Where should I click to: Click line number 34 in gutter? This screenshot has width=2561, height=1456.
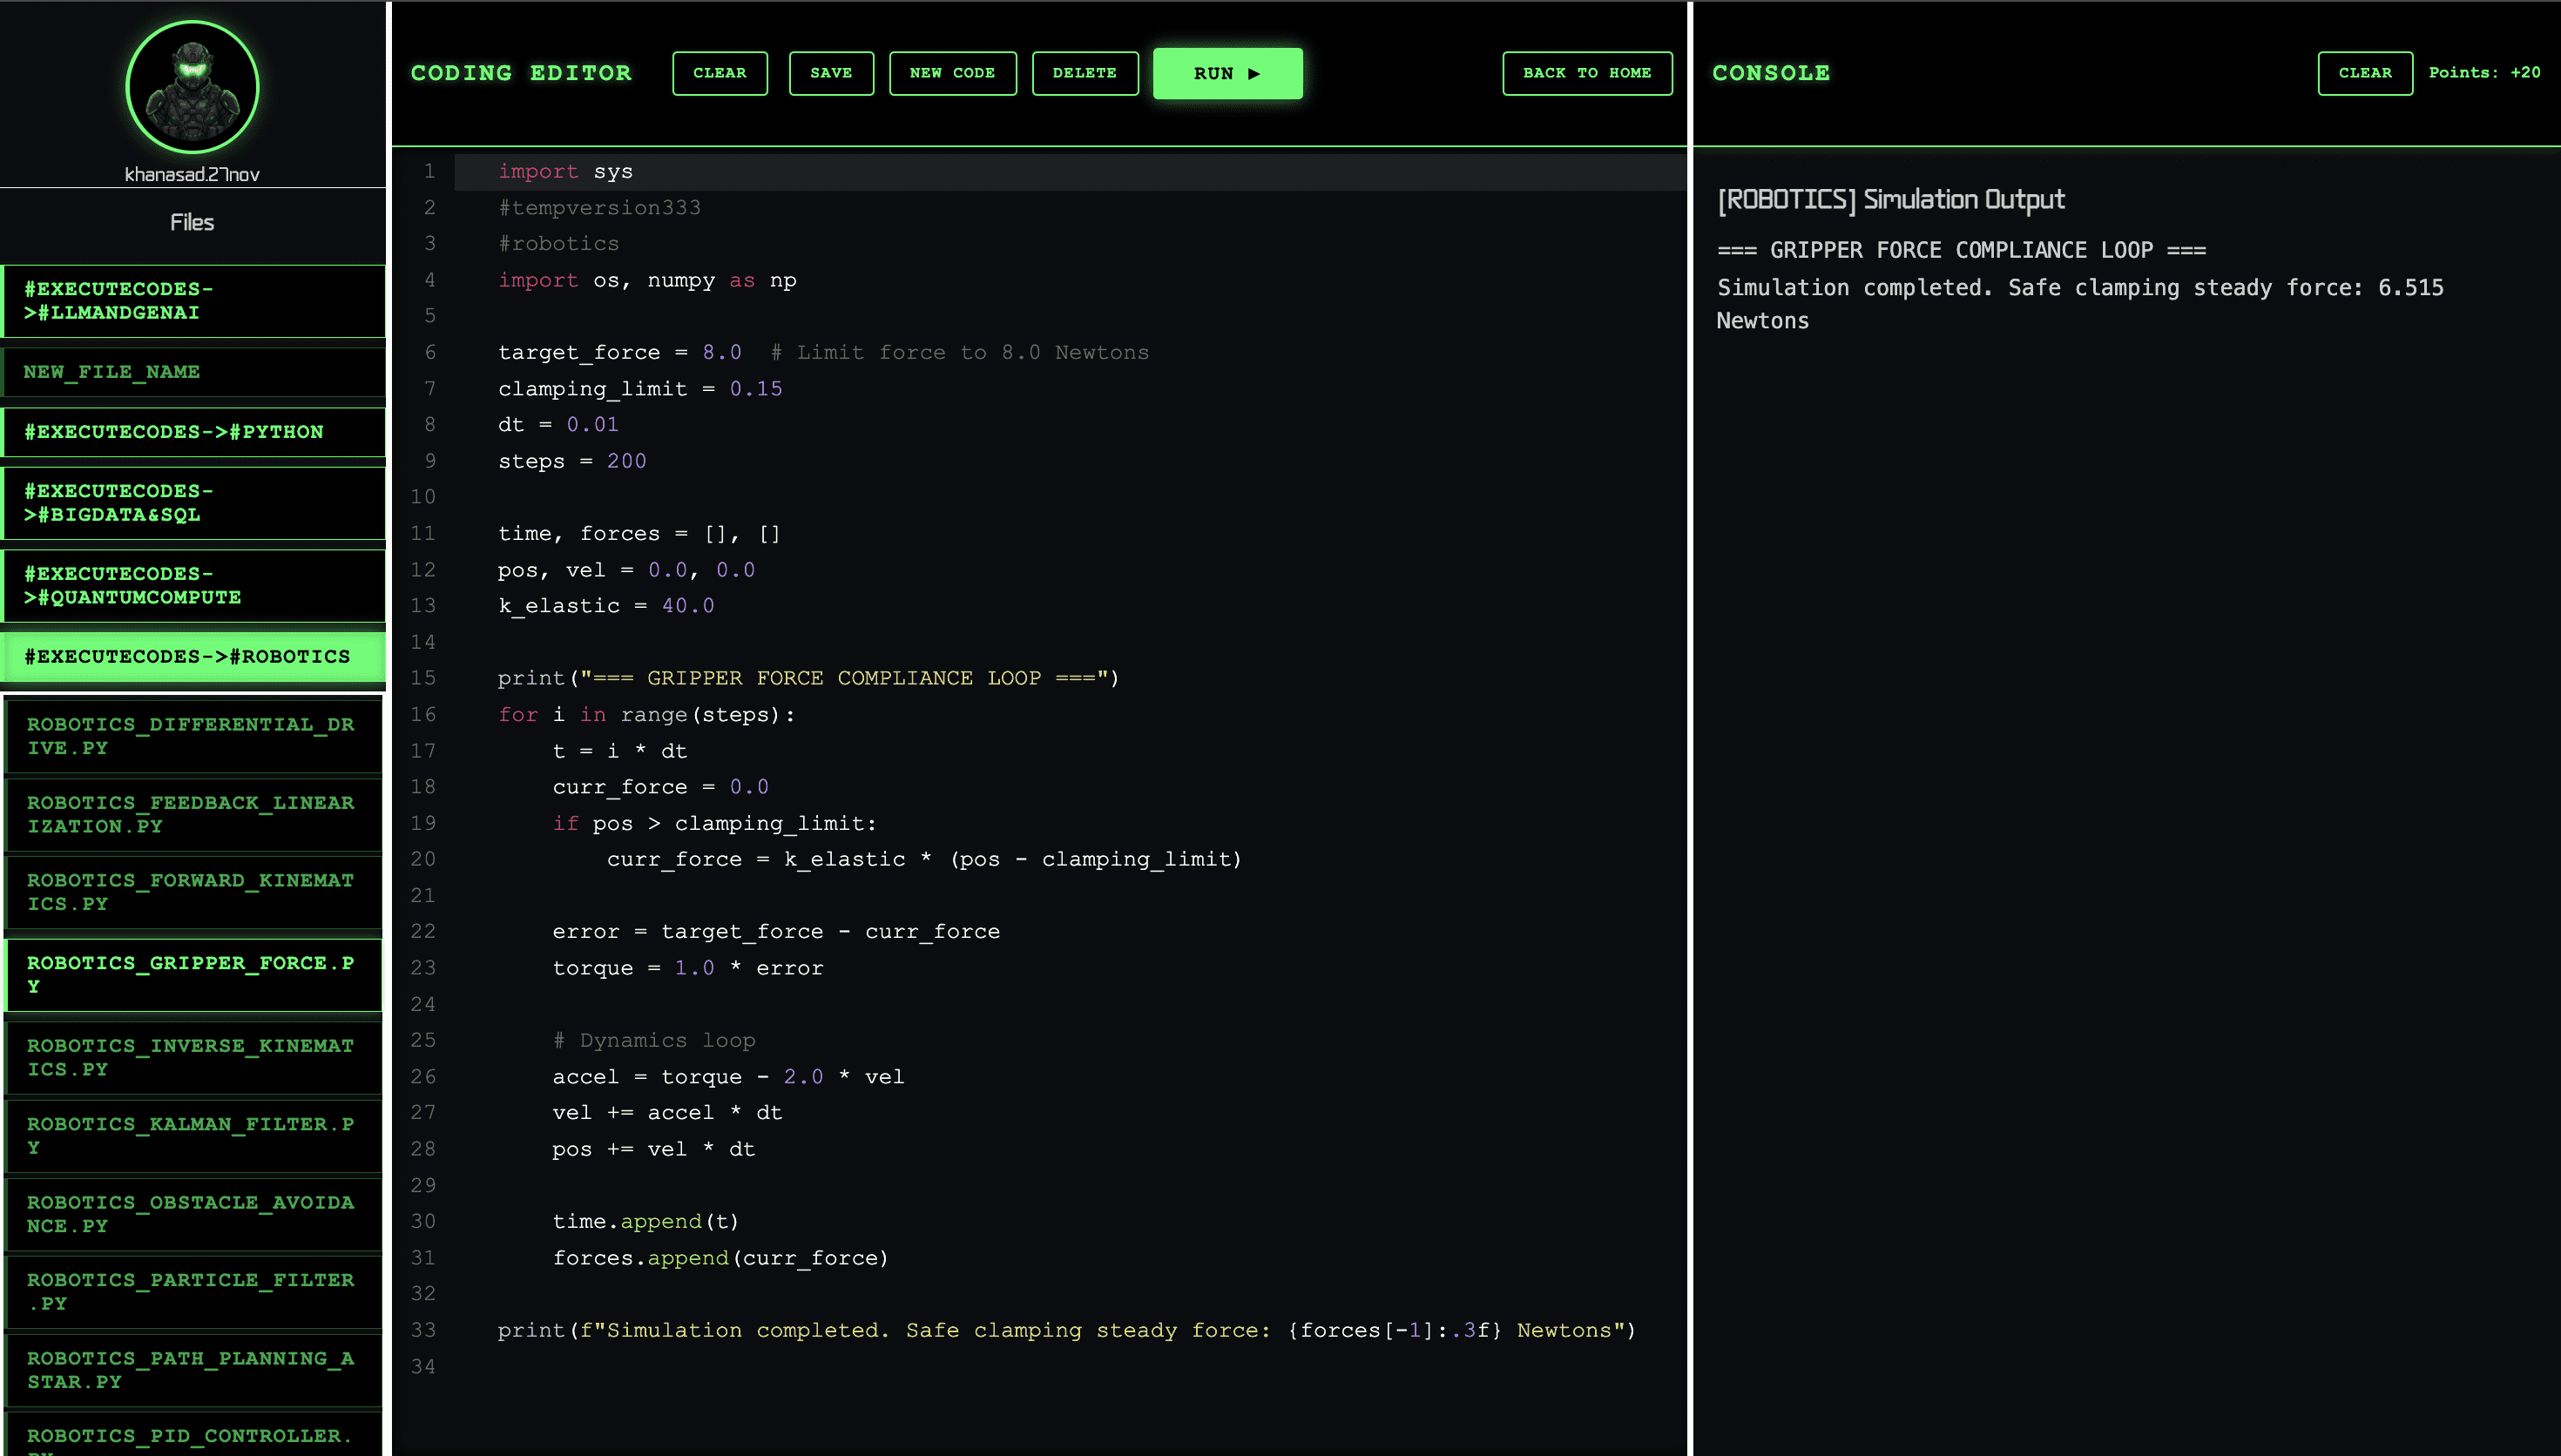click(423, 1366)
